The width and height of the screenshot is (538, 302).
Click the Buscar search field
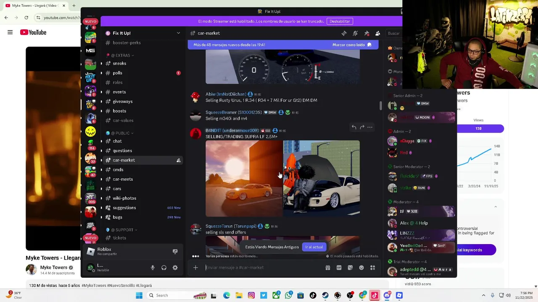pos(394,33)
